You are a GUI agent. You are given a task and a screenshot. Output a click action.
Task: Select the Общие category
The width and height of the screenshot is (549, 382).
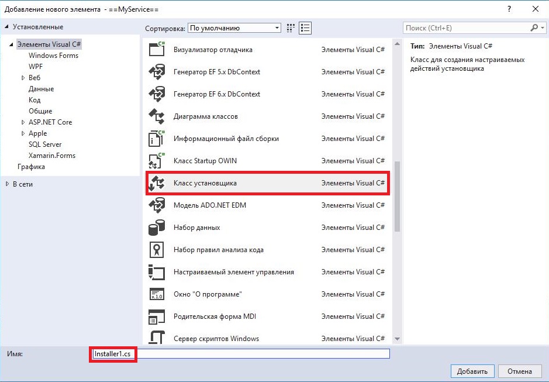40,111
